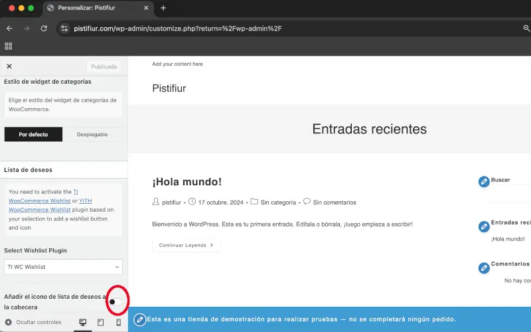531x332 pixels.
Task: Click the Add your content here text
Action: (177, 64)
